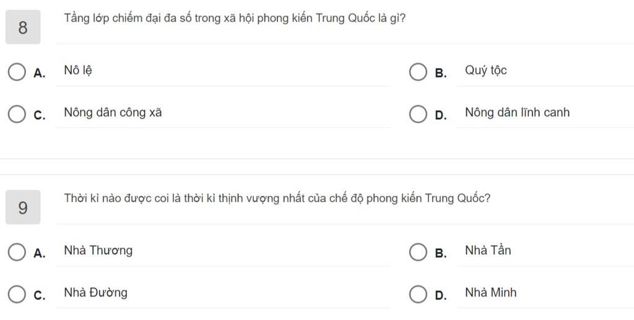Choose the answer text 'Nhà Đường'
The height and width of the screenshot is (320, 634).
(95, 293)
